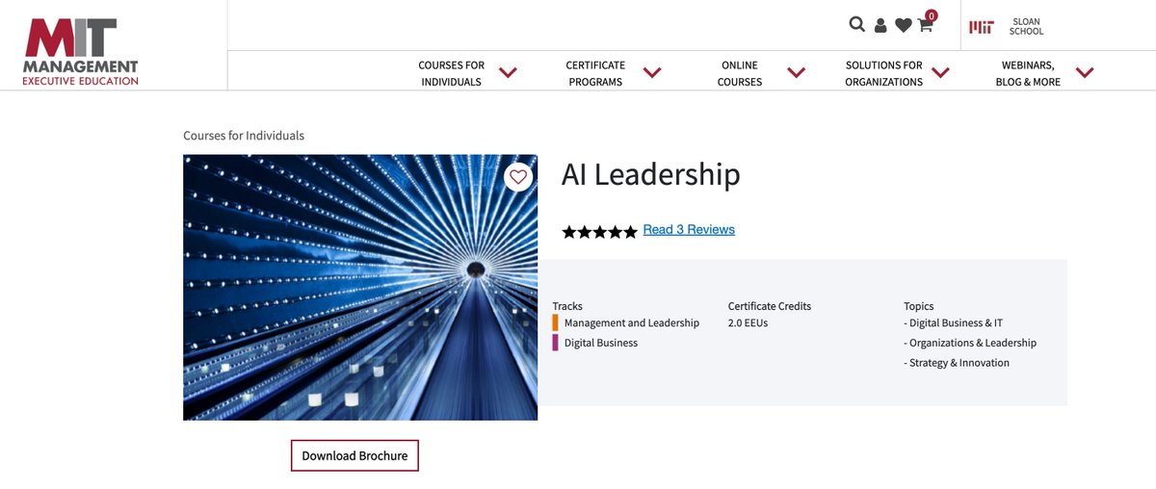Click the 2.0 EEUs credits value
This screenshot has height=489, width=1156.
pos(749,322)
